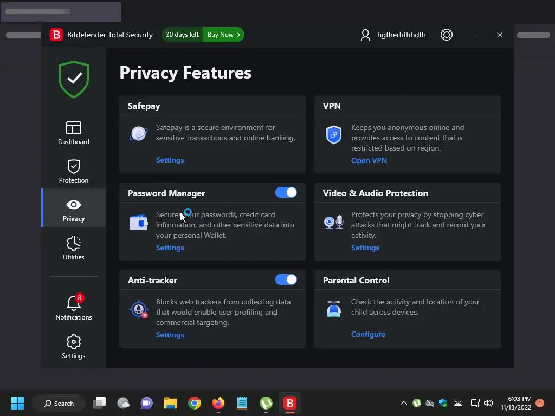Click the Password Manager wallet icon
The image size is (555, 416).
138,222
